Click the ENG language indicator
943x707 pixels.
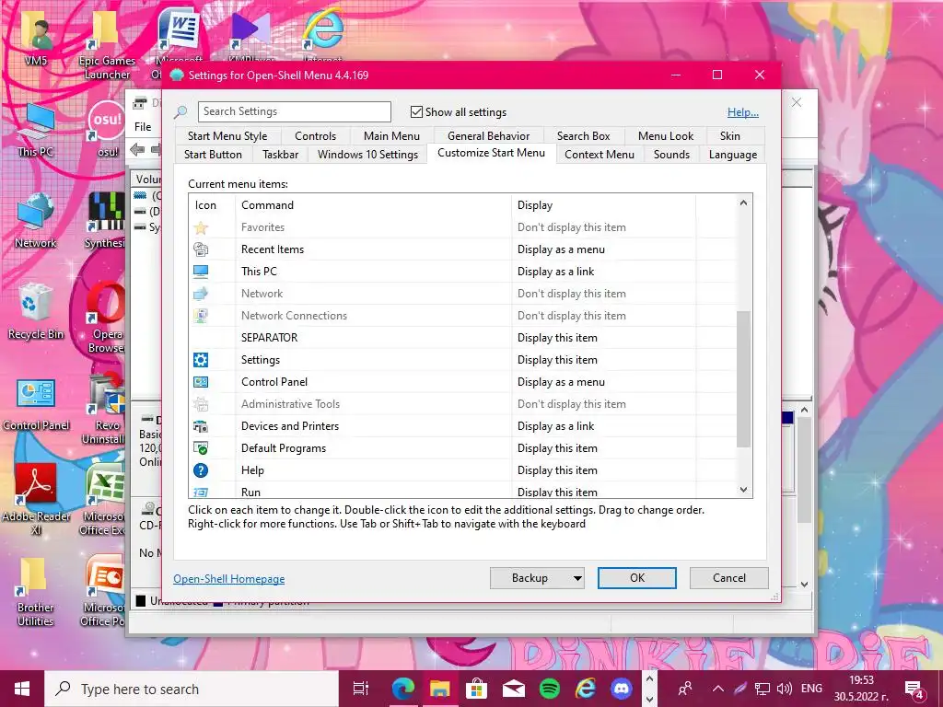[x=811, y=689]
